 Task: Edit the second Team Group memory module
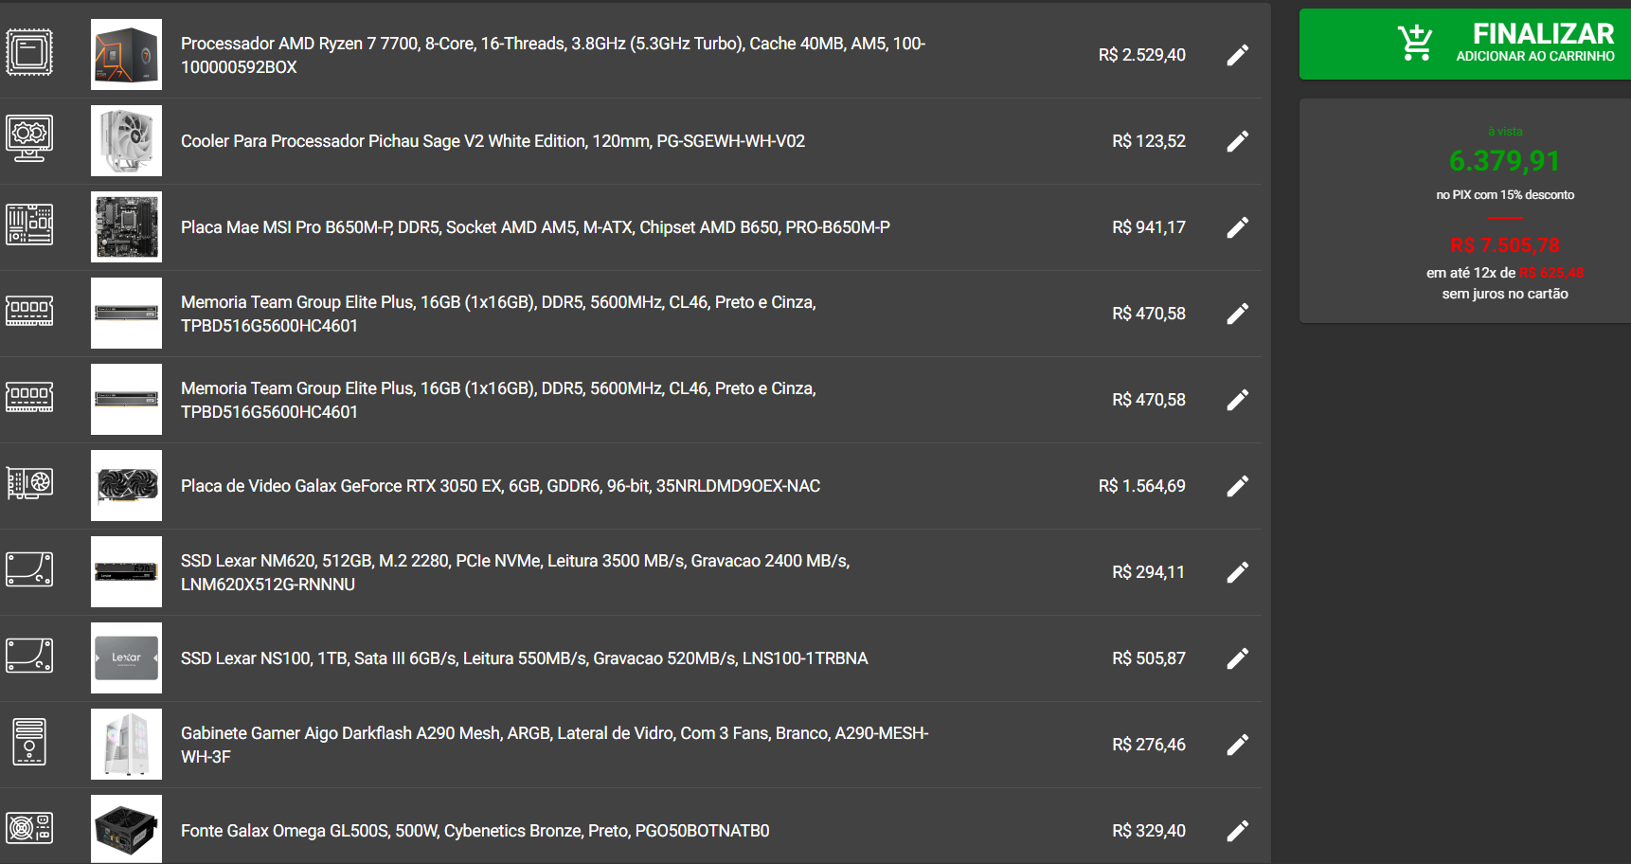1237,400
